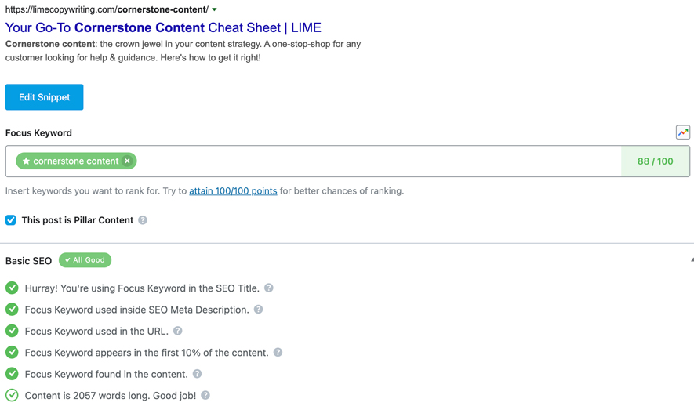Click the star icon on keyword tag
The image size is (694, 406).
click(x=26, y=161)
